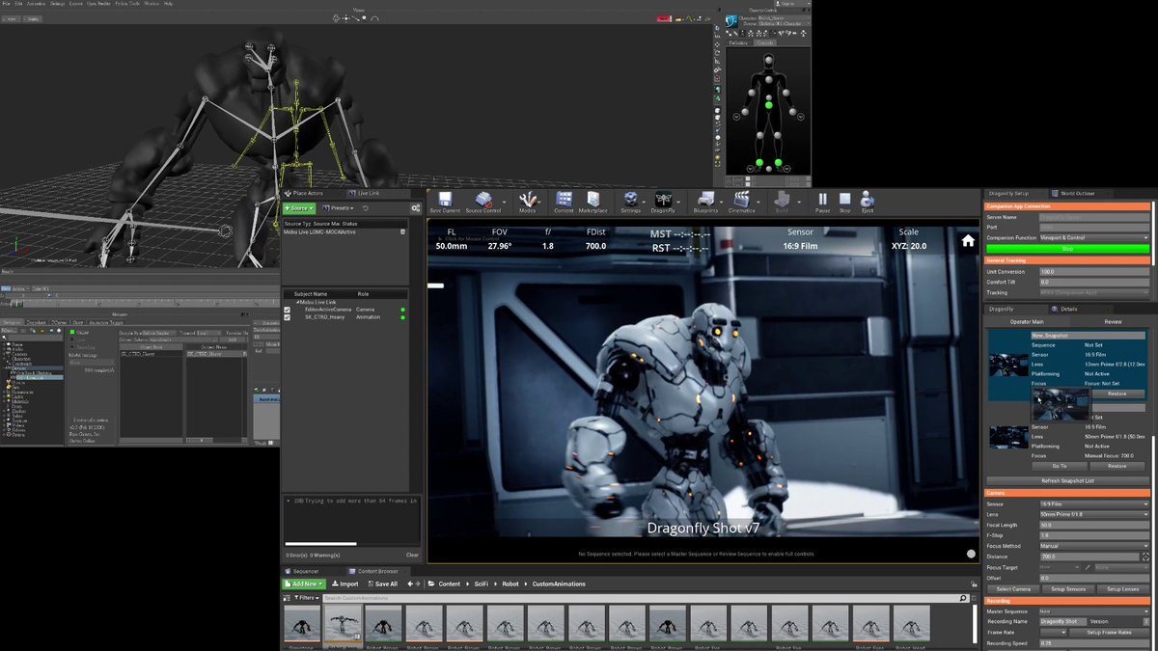Click the Save Current toolbar icon
Screen dimensions: 1158x651
(x=445, y=201)
